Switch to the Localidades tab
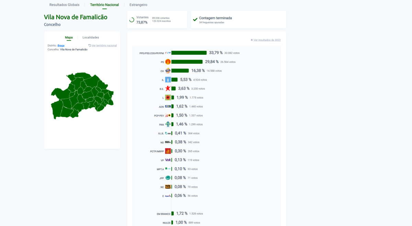The height and width of the screenshot is (226, 412). coord(91,37)
